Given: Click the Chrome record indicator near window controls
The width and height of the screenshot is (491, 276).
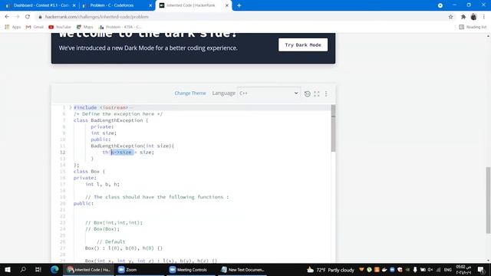Looking at the screenshot, I should 440,5.
